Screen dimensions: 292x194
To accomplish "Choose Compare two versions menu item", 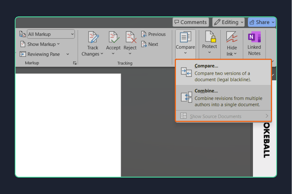I will 223,73.
